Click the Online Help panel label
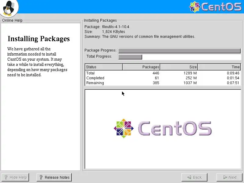 [x=12, y=20]
